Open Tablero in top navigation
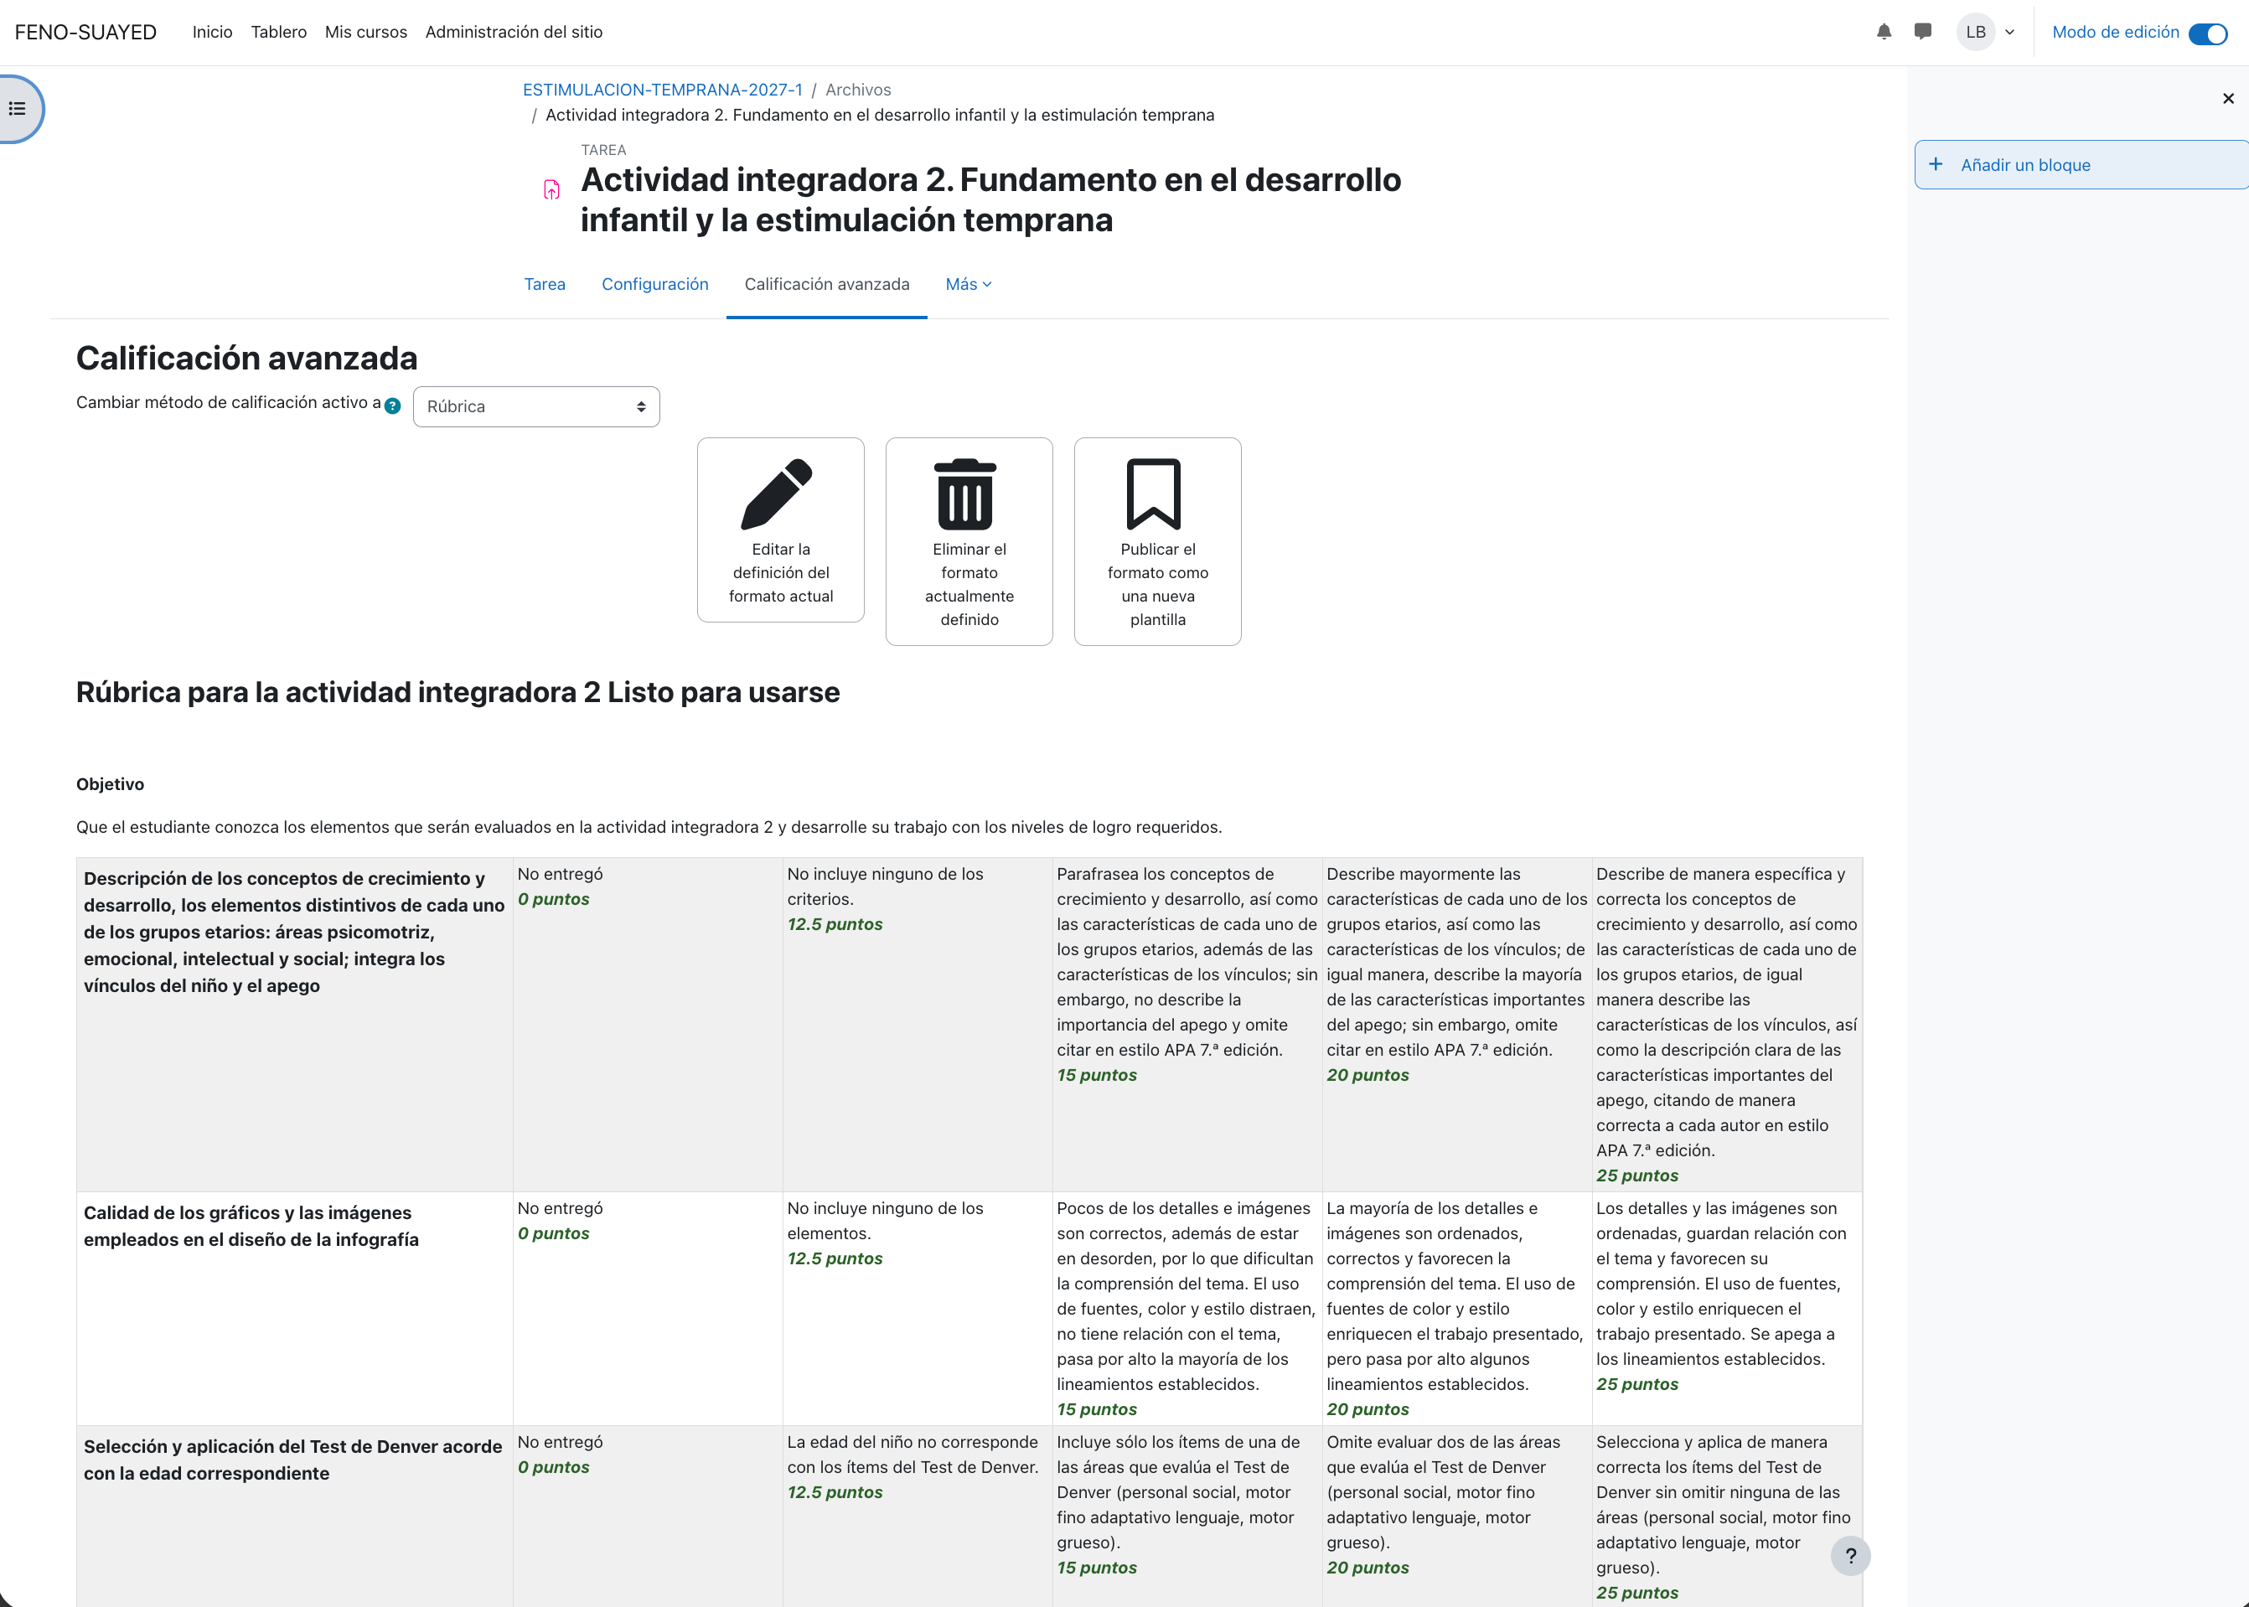The height and width of the screenshot is (1607, 2249). coord(278,32)
